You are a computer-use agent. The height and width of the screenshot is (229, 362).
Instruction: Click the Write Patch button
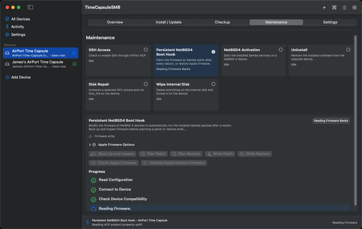[220, 154]
